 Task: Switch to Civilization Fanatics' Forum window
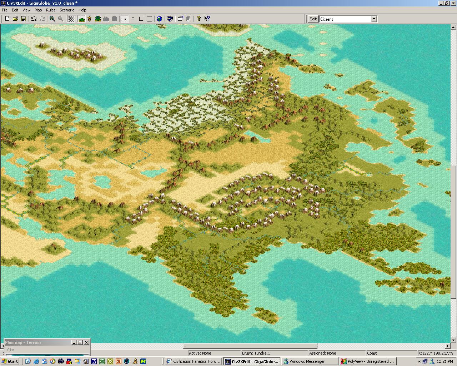pos(193,361)
